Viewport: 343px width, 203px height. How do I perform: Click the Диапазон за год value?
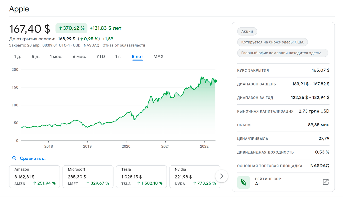pos(310,98)
